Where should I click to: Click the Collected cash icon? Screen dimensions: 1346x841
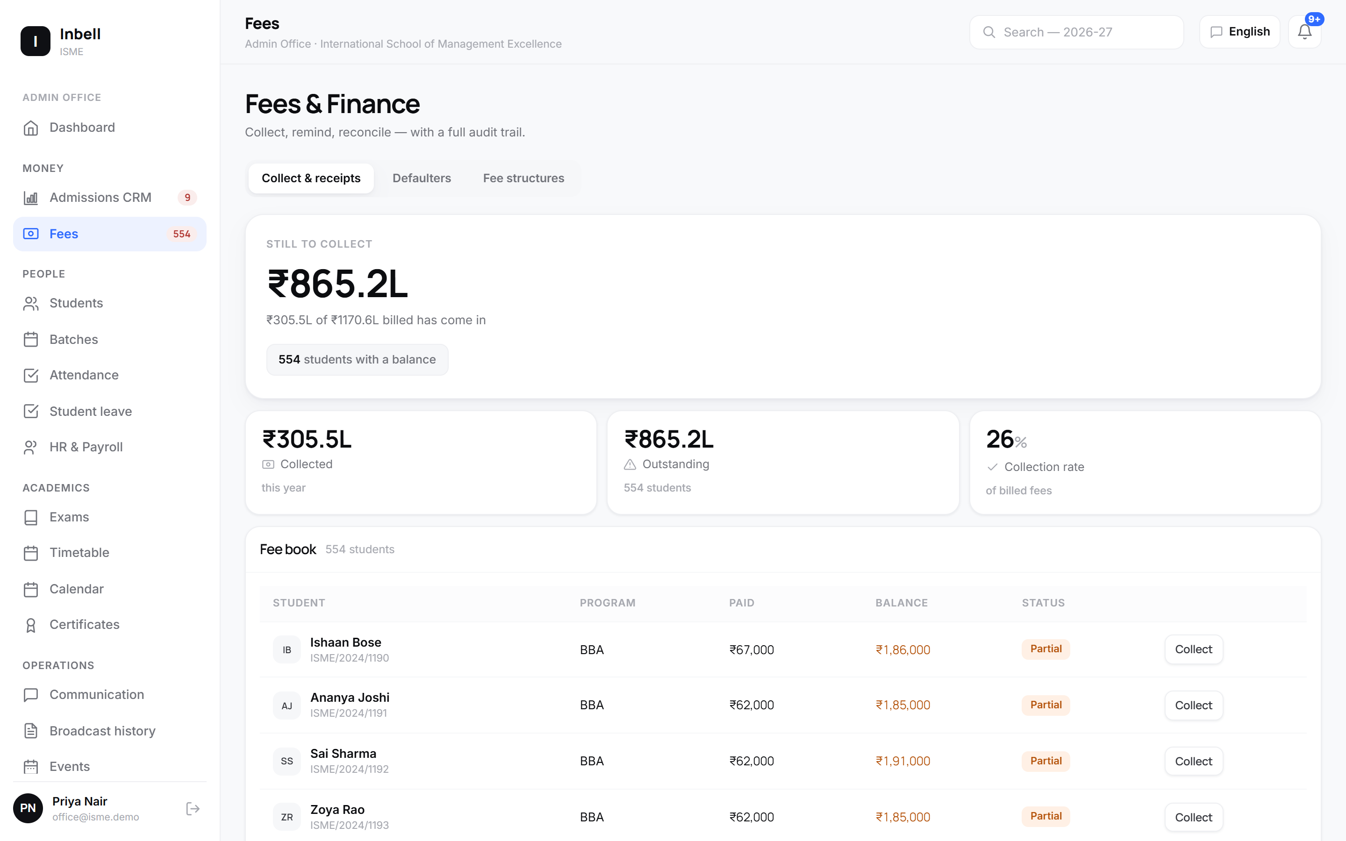point(268,464)
